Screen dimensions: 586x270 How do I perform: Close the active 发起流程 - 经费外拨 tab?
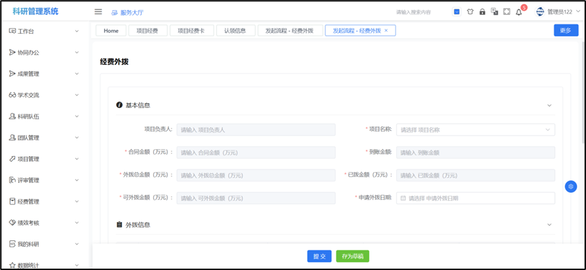pyautogui.click(x=386, y=30)
